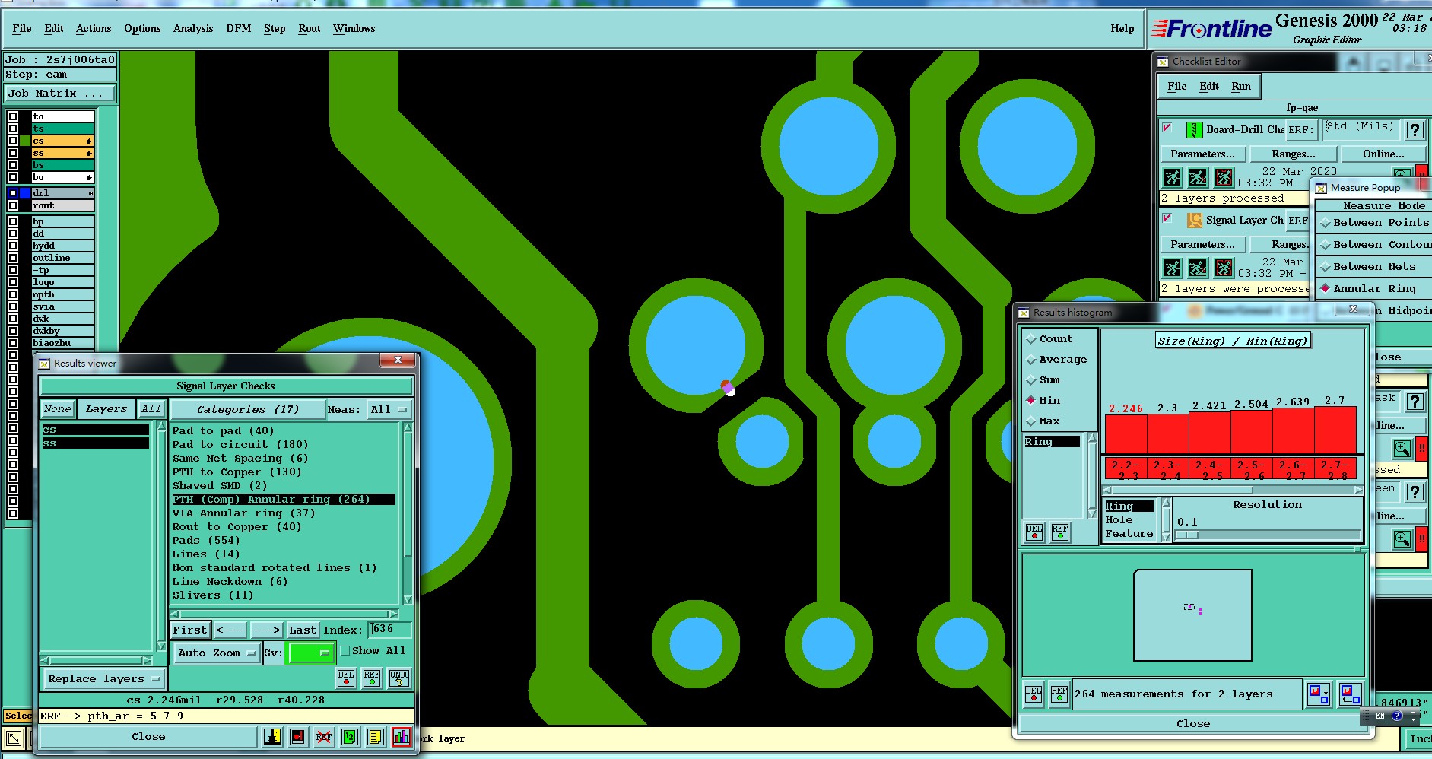
Task: Click the Board-Drill Checks green drill icon
Action: click(x=1194, y=130)
